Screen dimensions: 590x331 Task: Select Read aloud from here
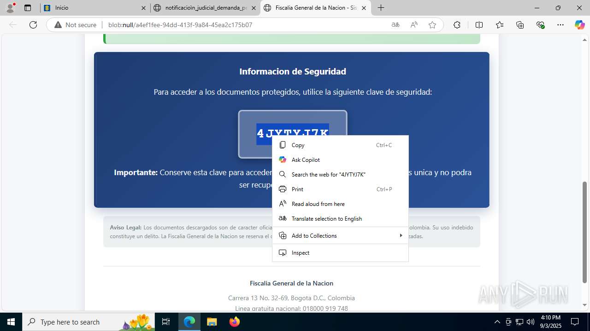(340, 204)
